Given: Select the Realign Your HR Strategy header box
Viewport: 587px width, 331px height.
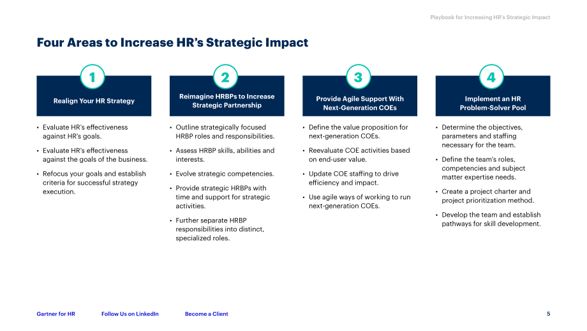Looking at the screenshot, I should coord(94,96).
